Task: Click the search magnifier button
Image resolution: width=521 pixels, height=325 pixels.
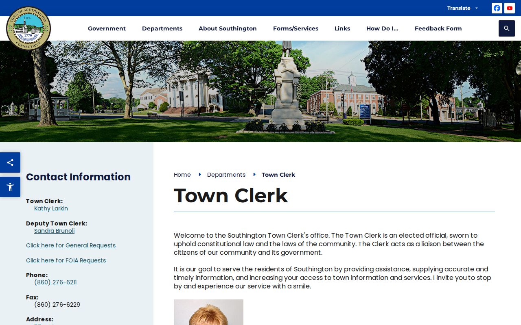Action: click(507, 28)
